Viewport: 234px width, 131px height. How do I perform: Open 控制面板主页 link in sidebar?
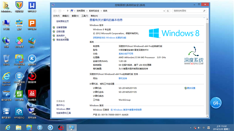point(62,21)
